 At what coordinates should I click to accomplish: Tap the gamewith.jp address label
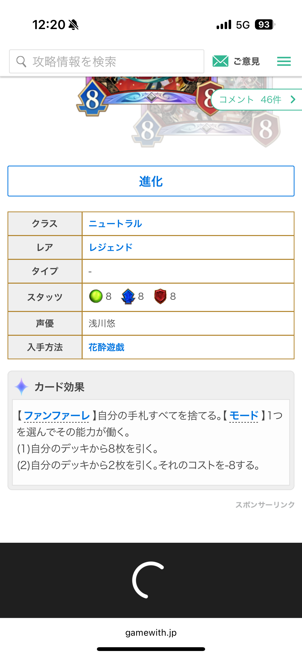coord(151,633)
